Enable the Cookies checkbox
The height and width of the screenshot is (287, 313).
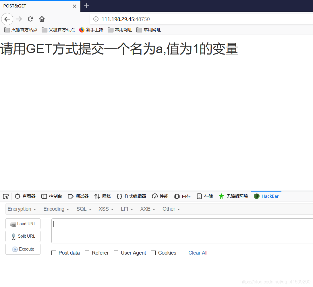pyautogui.click(x=153, y=253)
